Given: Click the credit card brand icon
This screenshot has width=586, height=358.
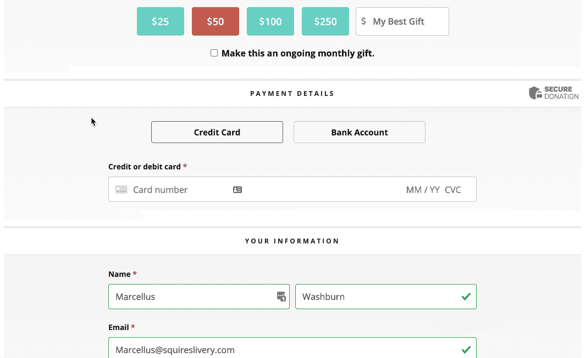Looking at the screenshot, I should pos(121,190).
